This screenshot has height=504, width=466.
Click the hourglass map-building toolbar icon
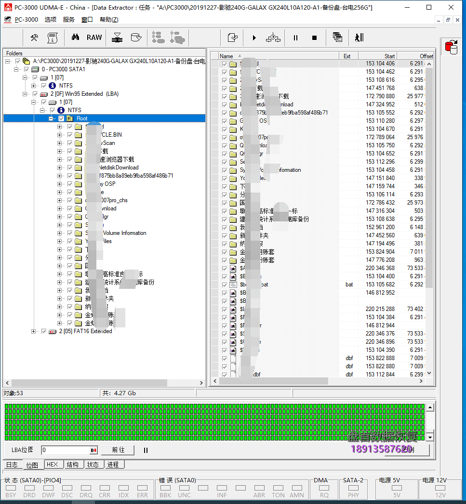click(117, 38)
